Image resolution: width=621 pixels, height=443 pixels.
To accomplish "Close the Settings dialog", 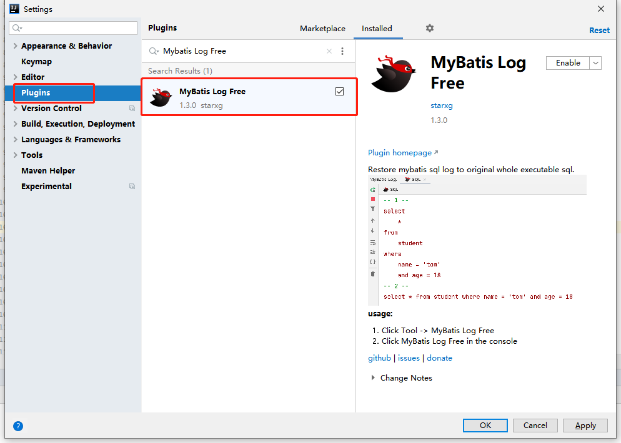I will (x=601, y=9).
